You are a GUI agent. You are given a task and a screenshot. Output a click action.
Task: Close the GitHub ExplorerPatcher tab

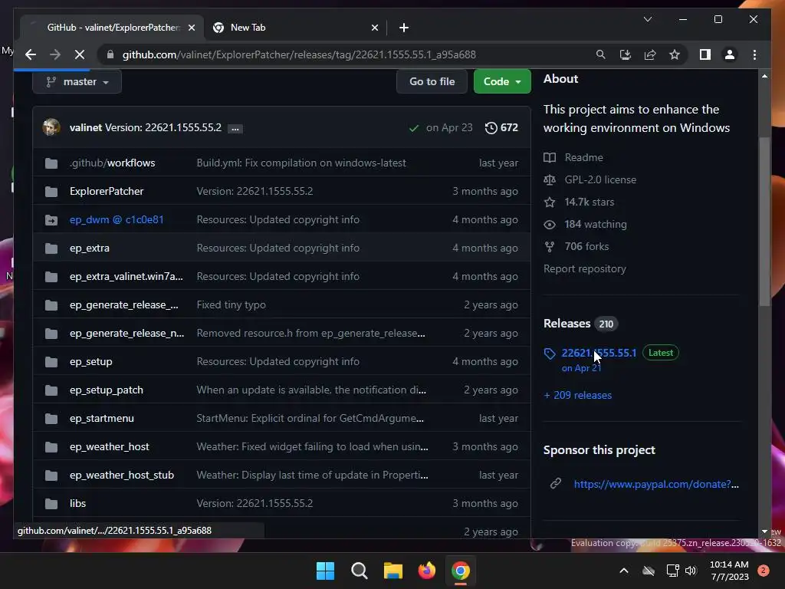pyautogui.click(x=191, y=28)
